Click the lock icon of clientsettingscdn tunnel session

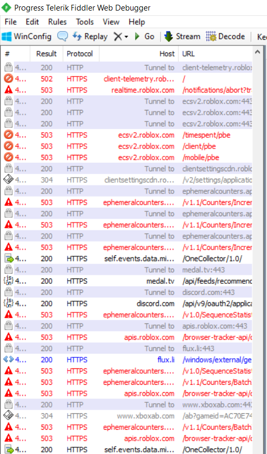[x=8, y=169]
